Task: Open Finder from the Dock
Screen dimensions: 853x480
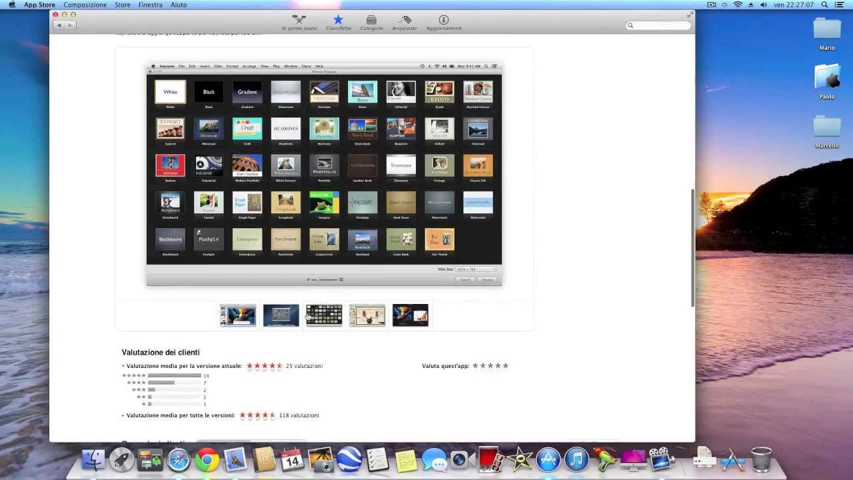Action: click(x=93, y=460)
